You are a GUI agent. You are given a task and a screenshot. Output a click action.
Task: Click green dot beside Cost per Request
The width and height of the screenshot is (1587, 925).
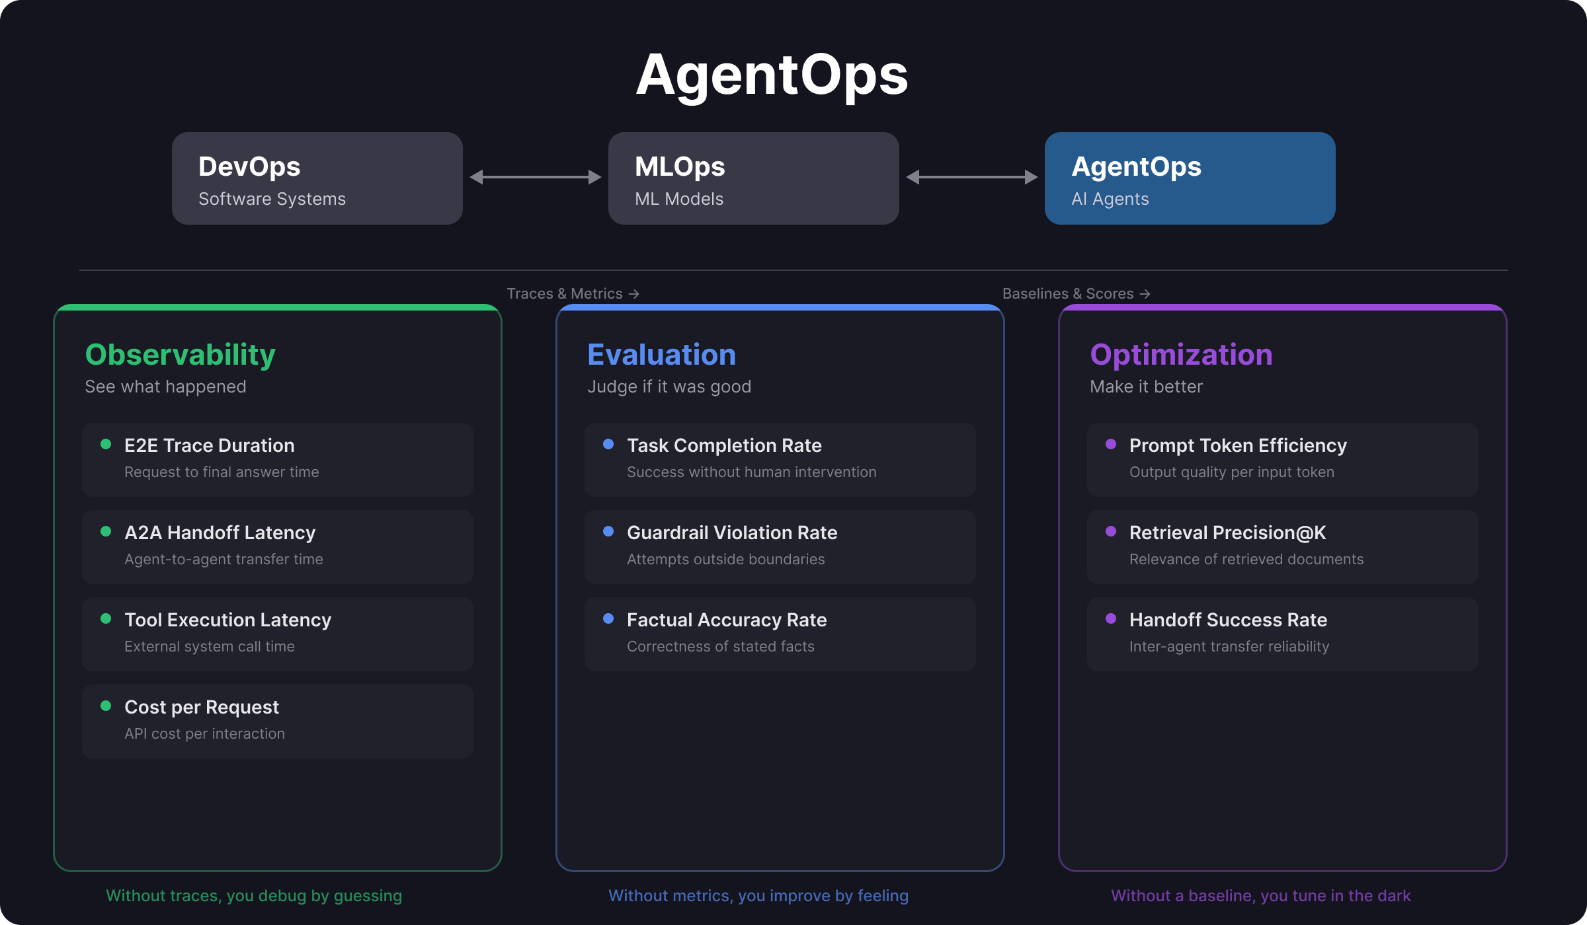[106, 706]
